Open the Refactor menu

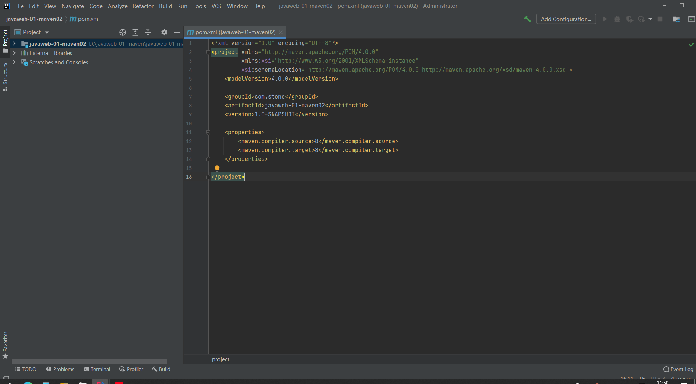143,6
